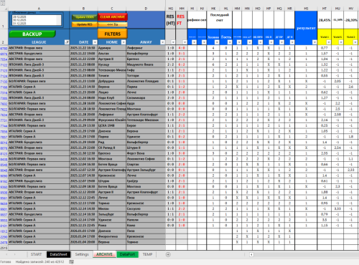This screenshot has width=359, height=265.
Task: Click the found records count in status bar
Action: click(x=40, y=262)
